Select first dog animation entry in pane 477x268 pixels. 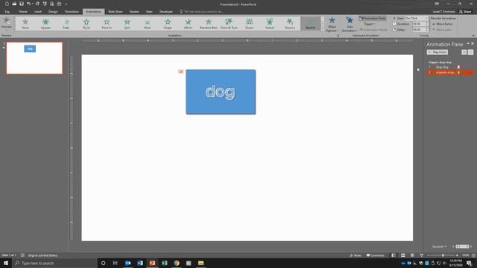click(449, 67)
